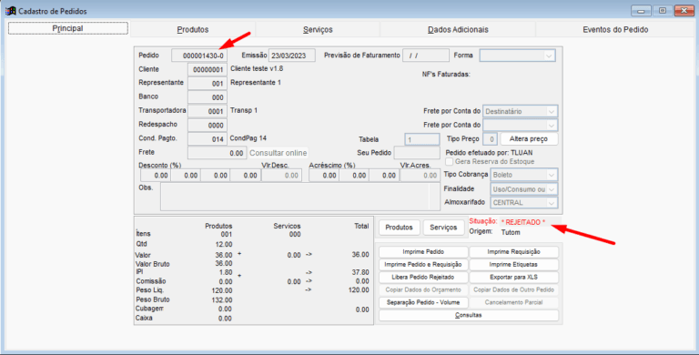
Task: Click Copiar Dados do Orçamento button
Action: (x=423, y=289)
